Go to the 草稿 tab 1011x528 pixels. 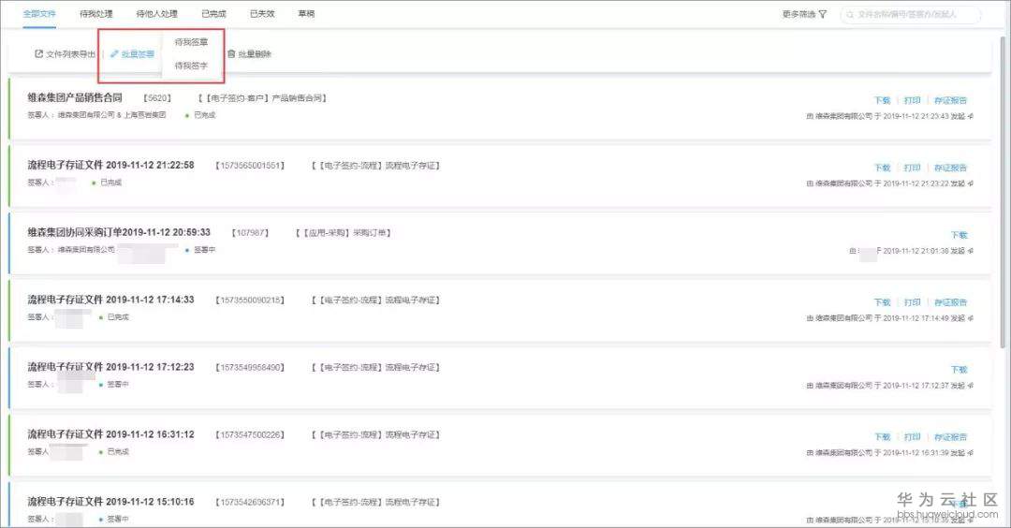click(306, 14)
